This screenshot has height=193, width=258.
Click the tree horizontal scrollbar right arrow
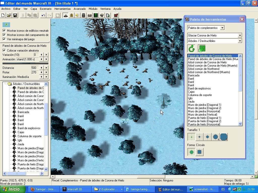[x=42, y=173]
